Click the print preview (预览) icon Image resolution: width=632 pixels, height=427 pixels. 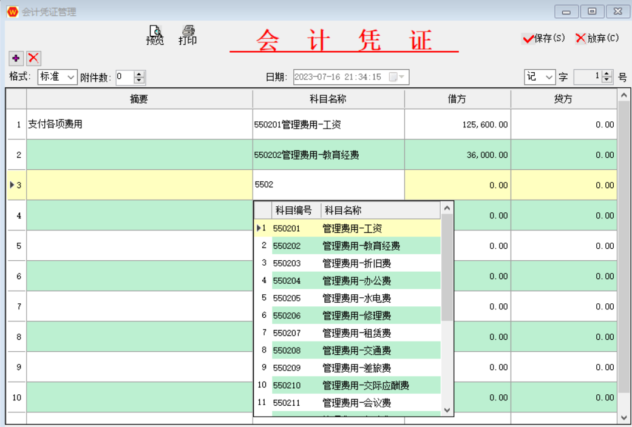tap(155, 35)
